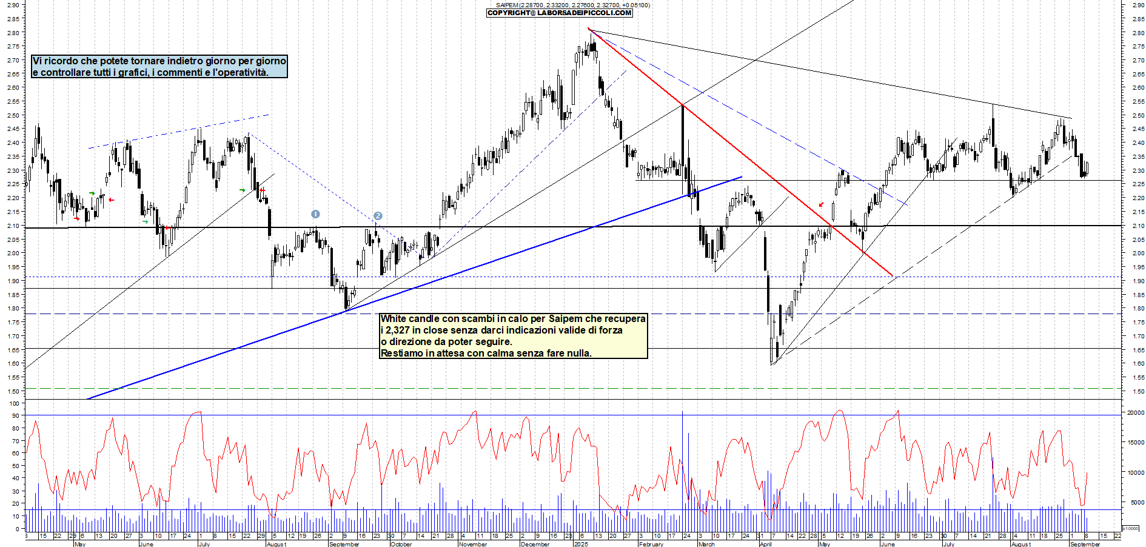Click the April month label

[x=766, y=544]
